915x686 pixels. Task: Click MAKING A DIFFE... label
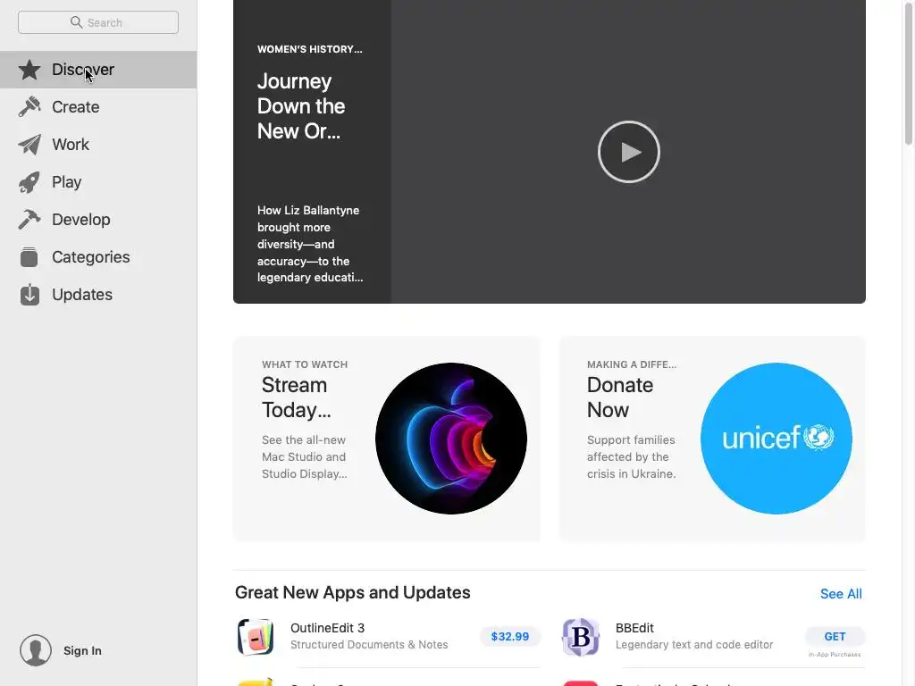[632, 364]
